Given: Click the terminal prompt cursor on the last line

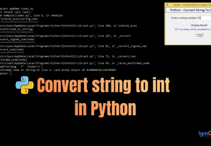Looking at the screenshot, I should tap(11, 73).
